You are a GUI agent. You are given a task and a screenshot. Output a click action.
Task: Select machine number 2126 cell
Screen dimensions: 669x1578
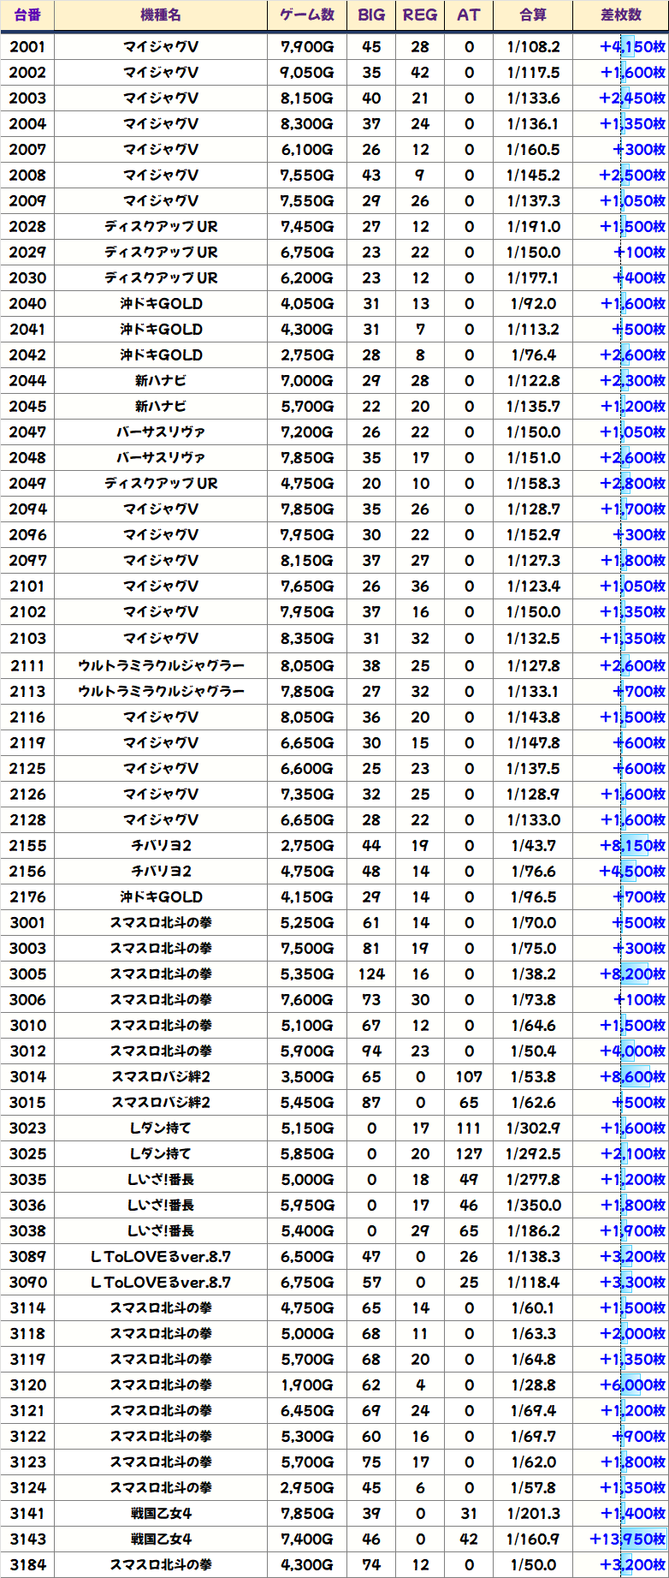point(27,795)
